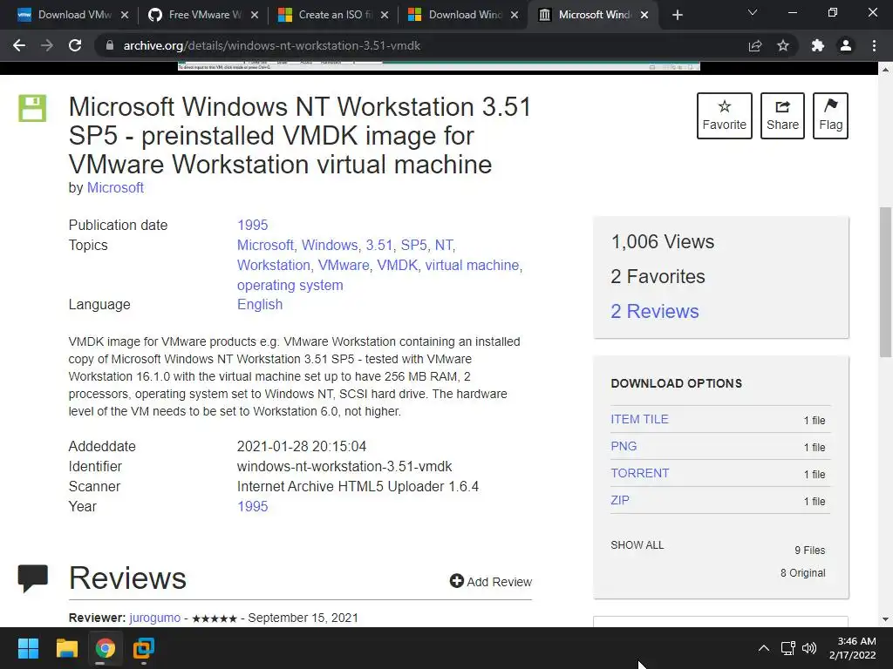Open the 3.51 topic link

point(378,245)
